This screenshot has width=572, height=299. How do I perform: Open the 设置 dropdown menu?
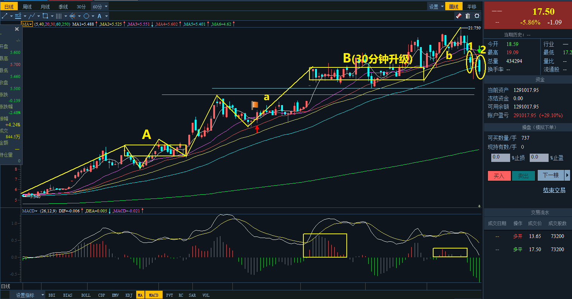coord(436,6)
